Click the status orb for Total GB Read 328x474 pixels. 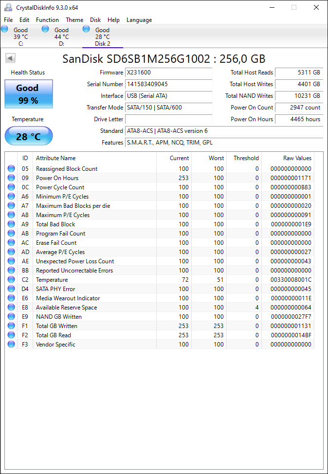[11, 335]
